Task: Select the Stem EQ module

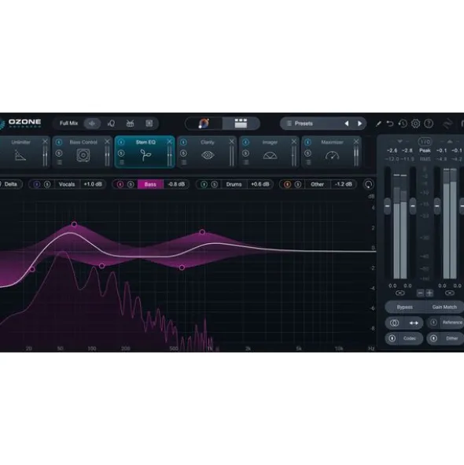Action: [x=145, y=152]
